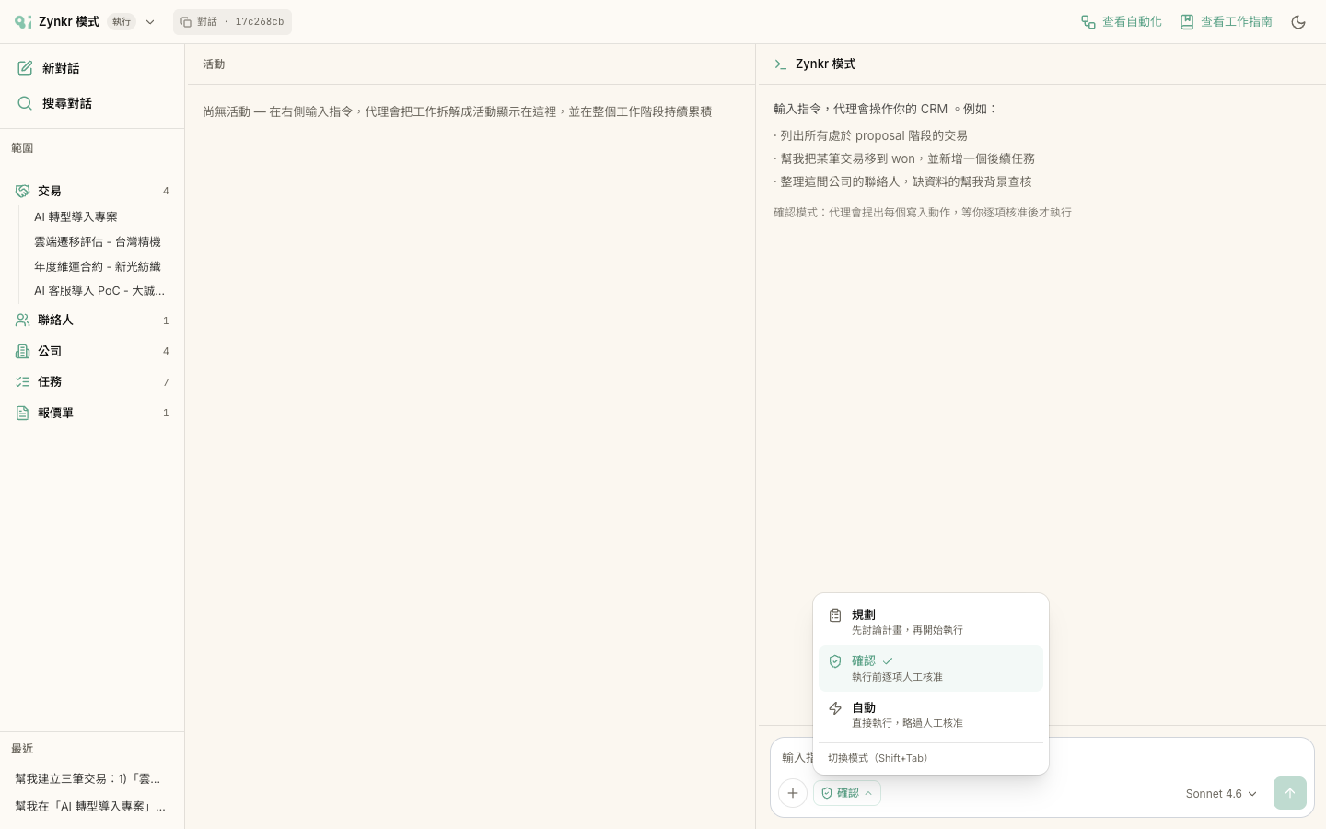Click the 任務 checklist icon

pyautogui.click(x=23, y=381)
